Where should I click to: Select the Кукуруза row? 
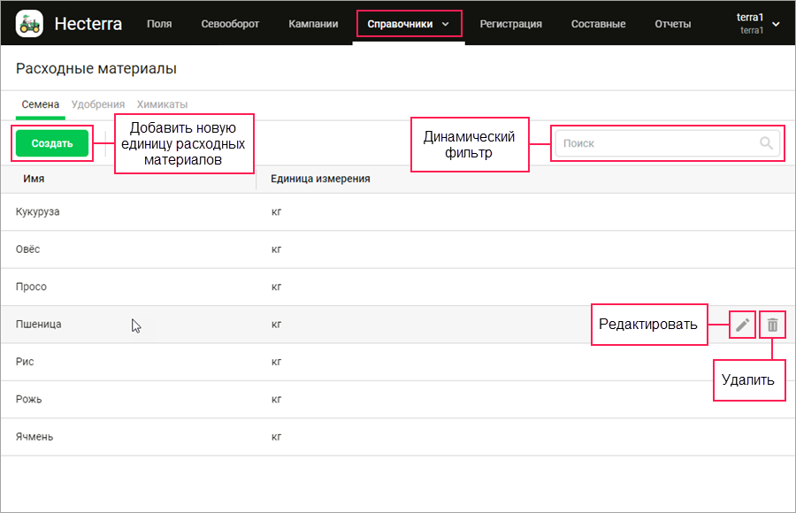coord(38,212)
